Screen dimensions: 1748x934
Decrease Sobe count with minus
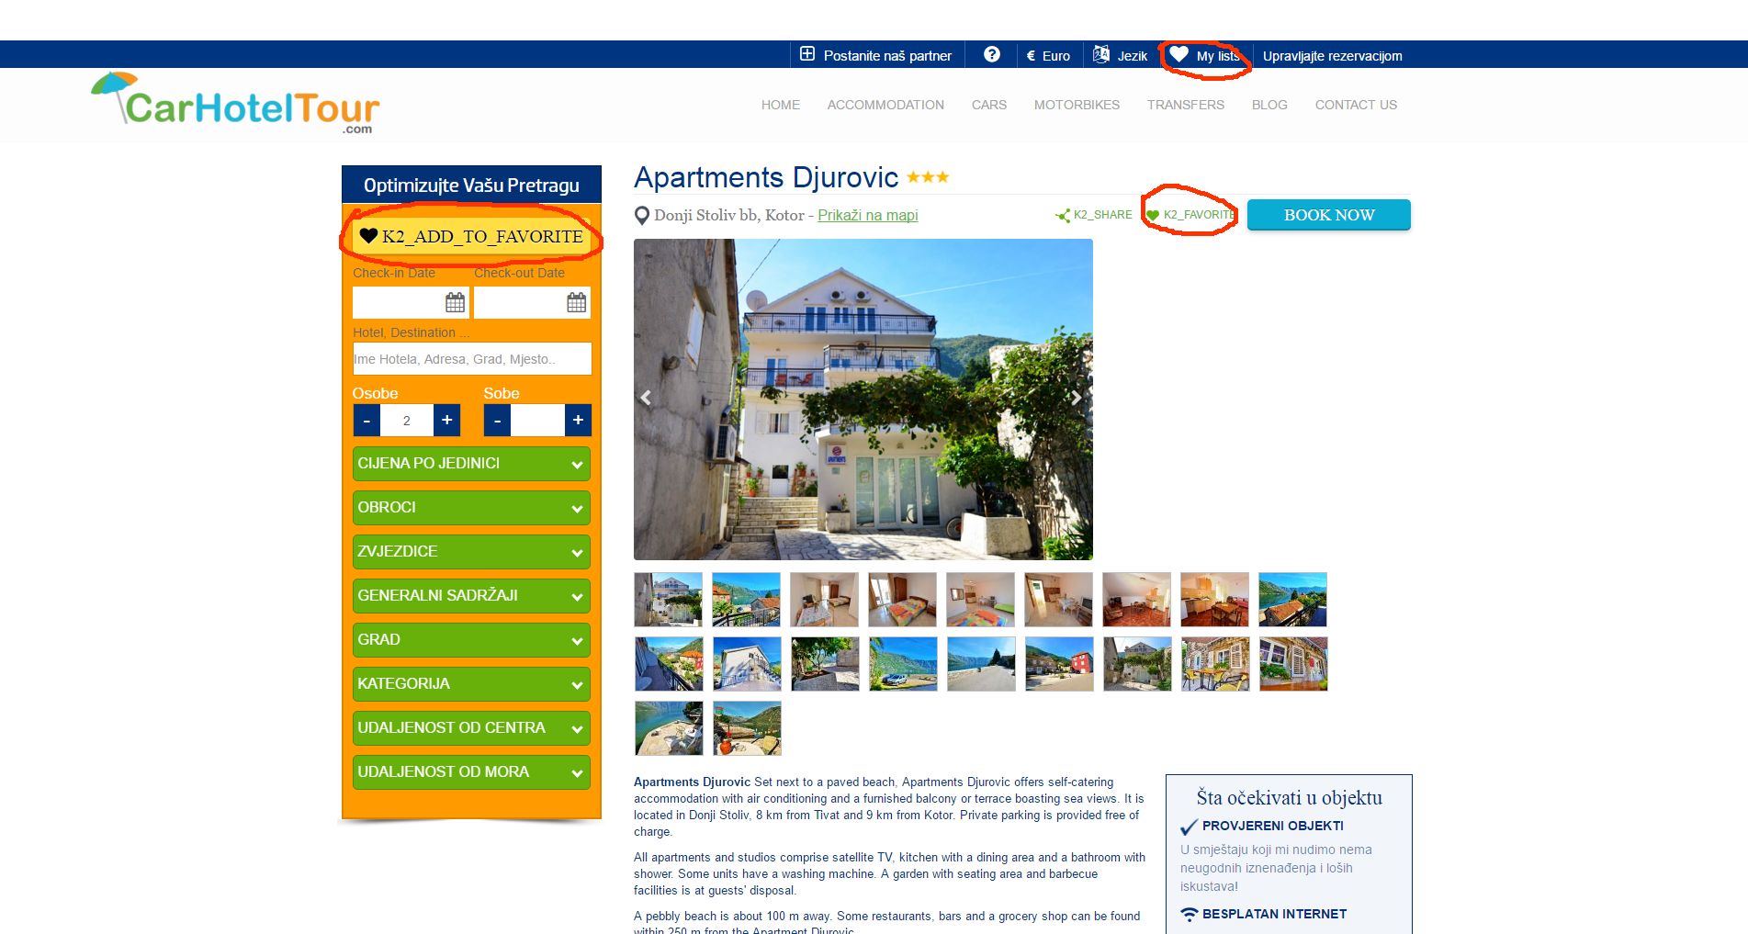tap(497, 421)
